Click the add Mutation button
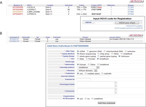This screenshot has width=146, height=107. click(x=136, y=1)
